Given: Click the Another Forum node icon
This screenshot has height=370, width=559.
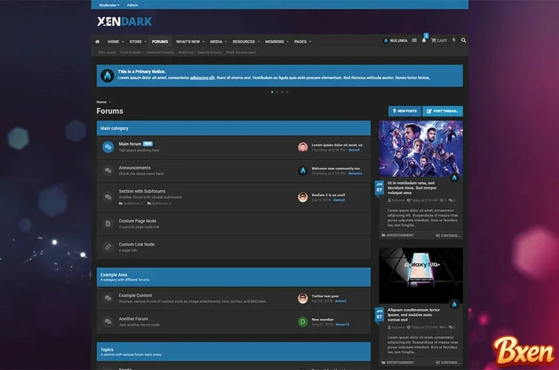Looking at the screenshot, I should pyautogui.click(x=108, y=321).
